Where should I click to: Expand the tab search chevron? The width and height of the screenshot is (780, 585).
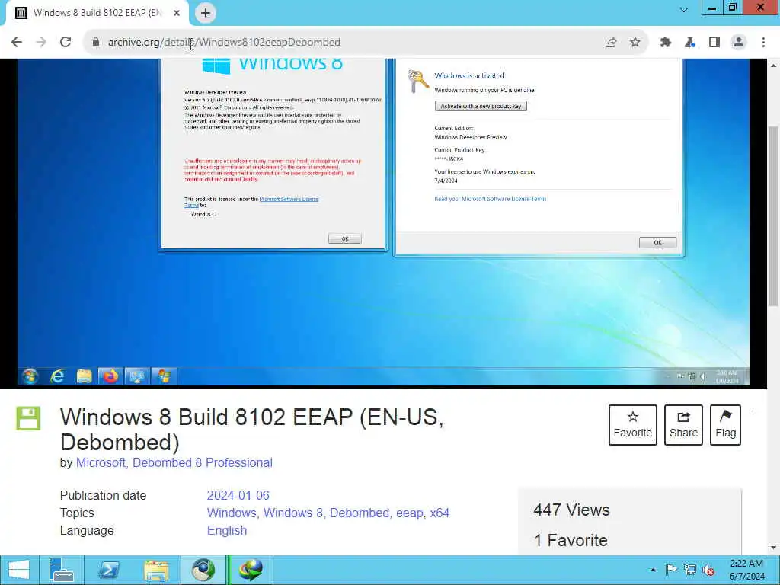coord(684,9)
